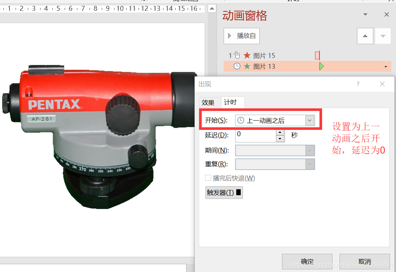Click the arrow of the 开始 dropdown
The height and width of the screenshot is (272, 396).
[309, 120]
